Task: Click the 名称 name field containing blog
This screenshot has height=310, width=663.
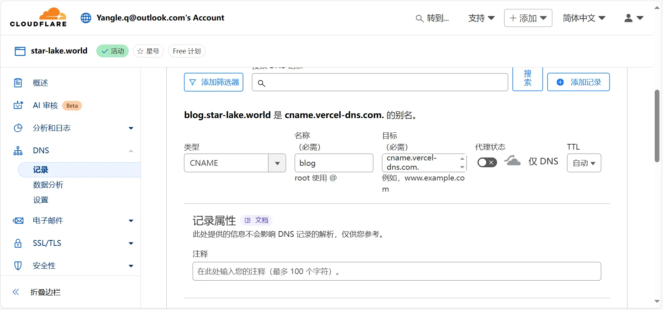Action: 334,163
